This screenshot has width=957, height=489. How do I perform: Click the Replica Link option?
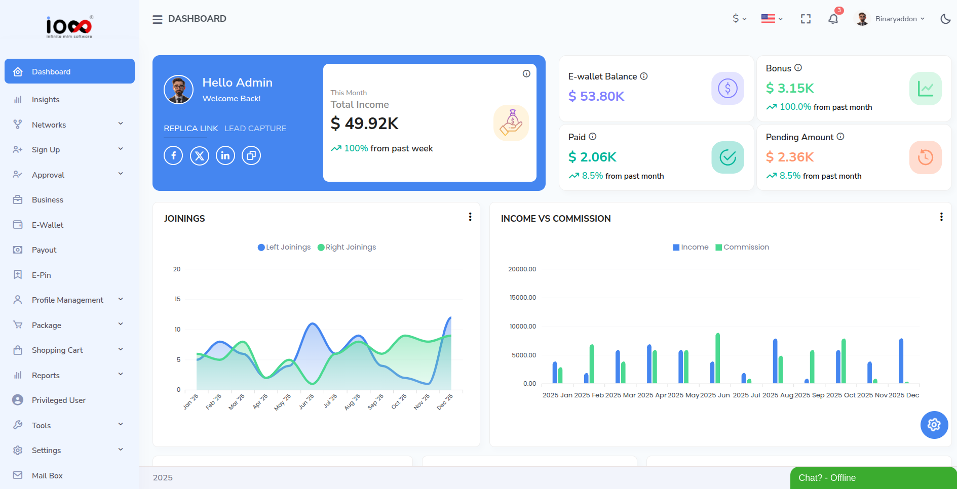coord(190,128)
